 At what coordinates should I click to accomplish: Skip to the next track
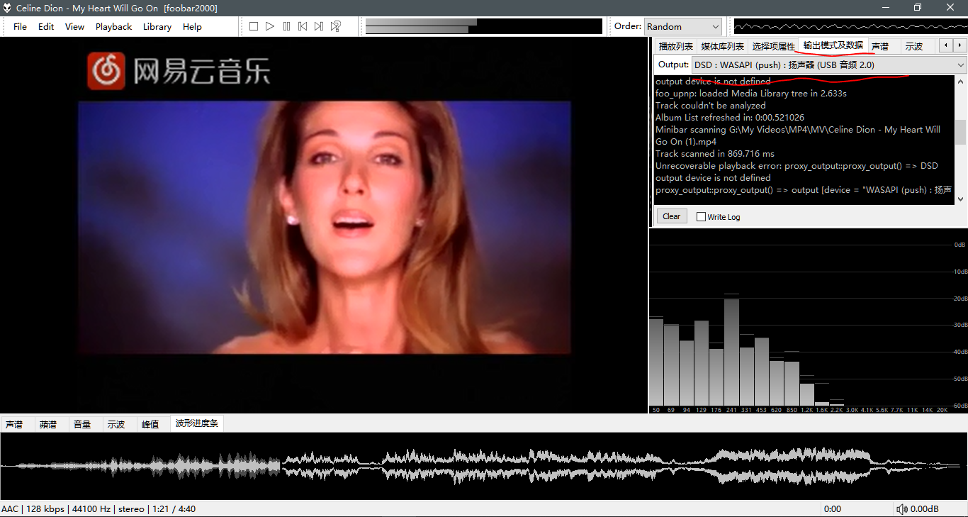coord(319,26)
